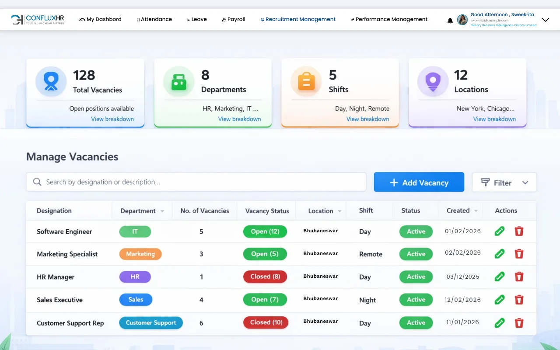Click the vacancy search field
The width and height of the screenshot is (560, 350).
point(196,182)
